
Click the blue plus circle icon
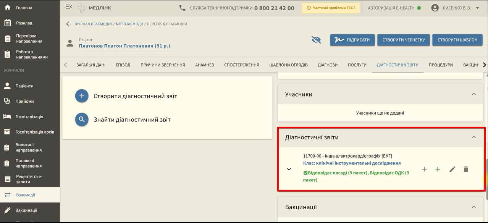tap(82, 96)
